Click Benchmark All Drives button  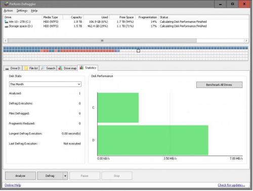coord(219,85)
